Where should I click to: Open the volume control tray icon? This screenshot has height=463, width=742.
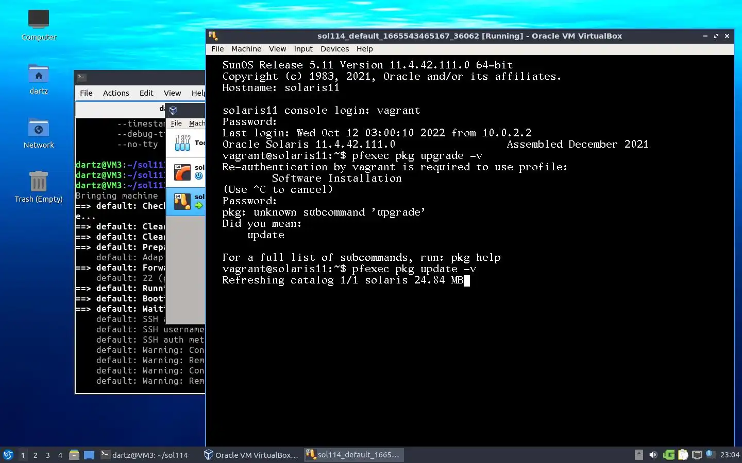click(x=653, y=455)
